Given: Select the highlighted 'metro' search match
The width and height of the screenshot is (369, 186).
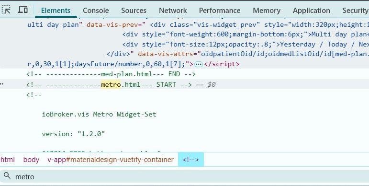Looking at the screenshot, I should [x=111, y=84].
